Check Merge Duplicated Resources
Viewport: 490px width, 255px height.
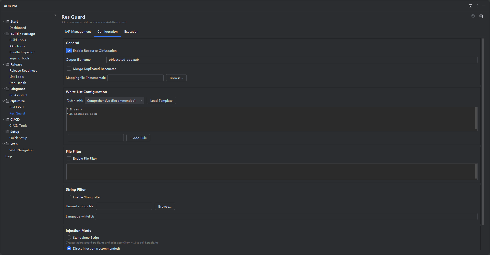[x=69, y=69]
